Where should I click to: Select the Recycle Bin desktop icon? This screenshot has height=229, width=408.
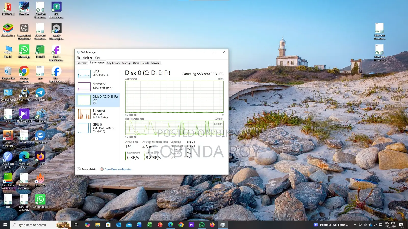click(8, 73)
